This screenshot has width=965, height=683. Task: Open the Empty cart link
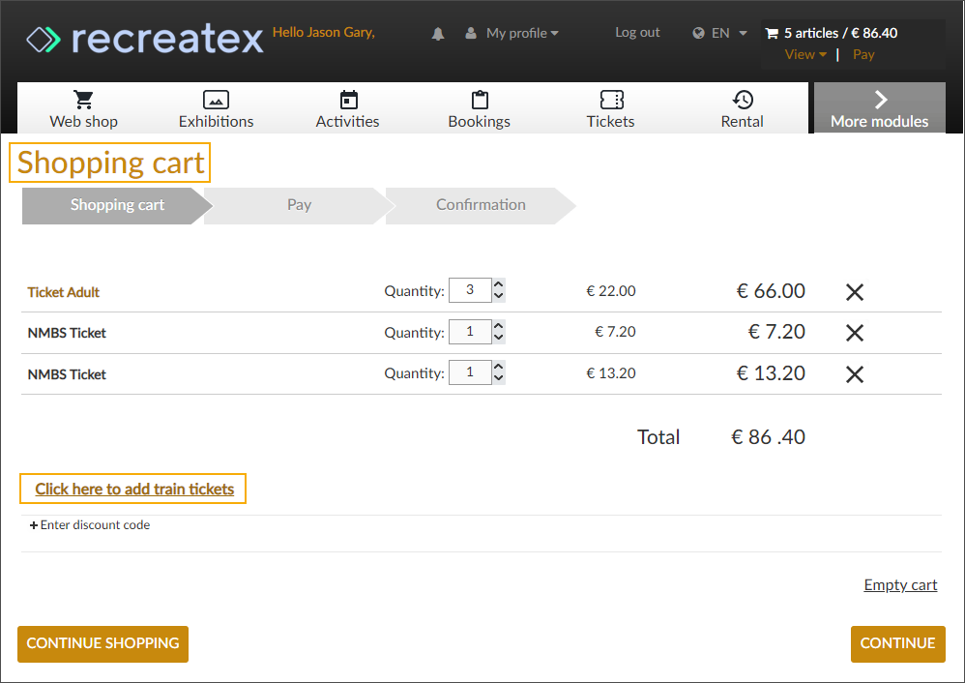(x=900, y=584)
